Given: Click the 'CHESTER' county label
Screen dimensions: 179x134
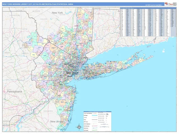Looking at the screenshot, I should click(11, 110).
